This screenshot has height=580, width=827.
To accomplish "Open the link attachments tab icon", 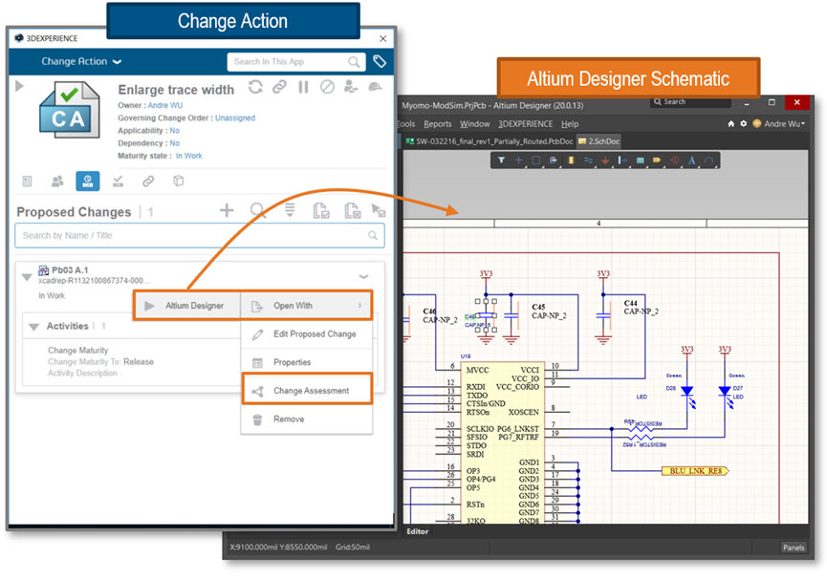I will point(148,182).
